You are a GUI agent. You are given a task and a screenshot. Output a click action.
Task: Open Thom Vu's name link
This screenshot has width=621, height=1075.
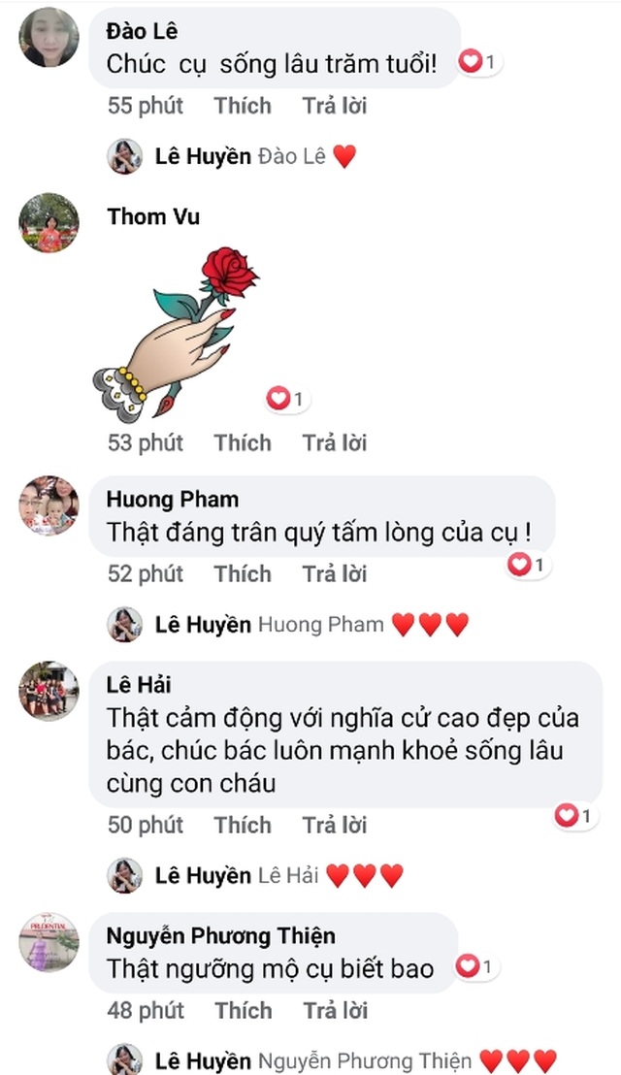point(153,216)
